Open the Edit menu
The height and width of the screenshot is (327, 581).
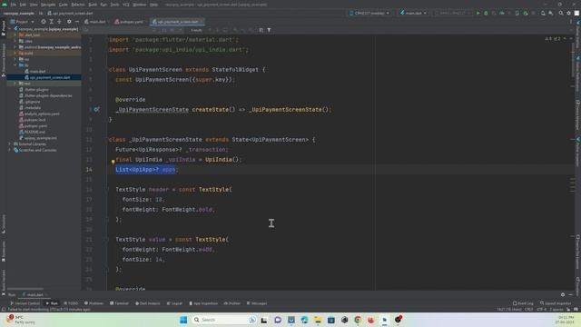coord(23,5)
